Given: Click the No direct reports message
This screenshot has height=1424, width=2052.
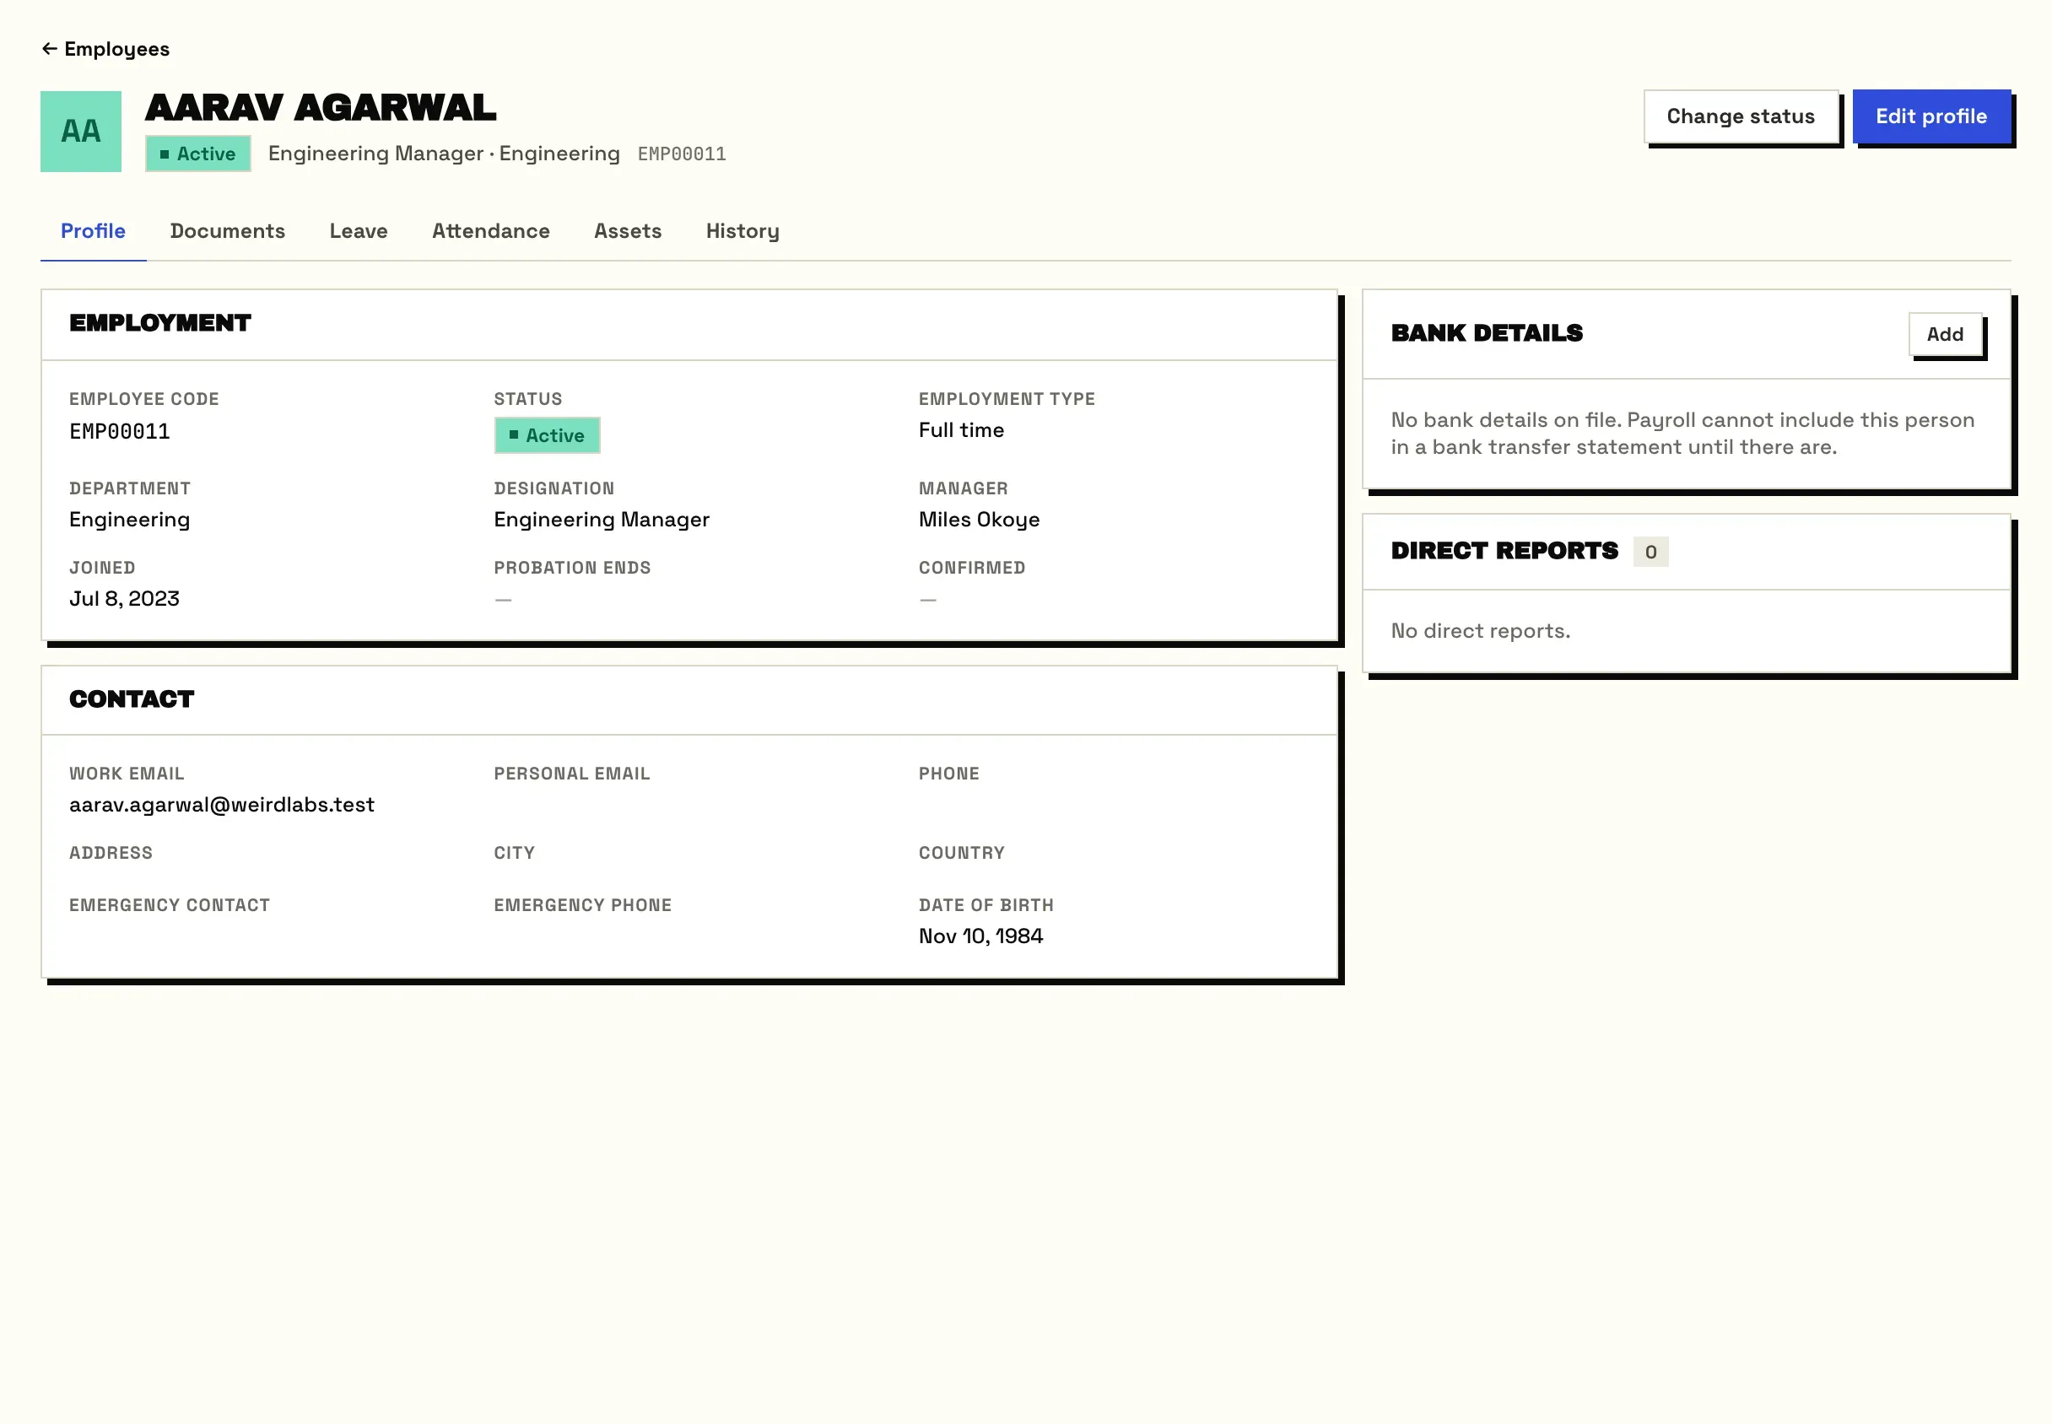Looking at the screenshot, I should pyautogui.click(x=1480, y=631).
